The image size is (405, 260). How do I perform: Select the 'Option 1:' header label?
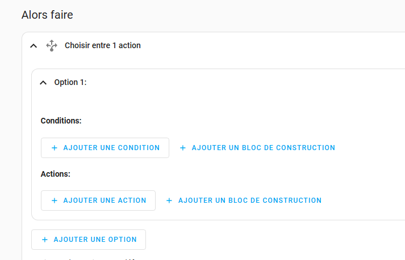70,82
